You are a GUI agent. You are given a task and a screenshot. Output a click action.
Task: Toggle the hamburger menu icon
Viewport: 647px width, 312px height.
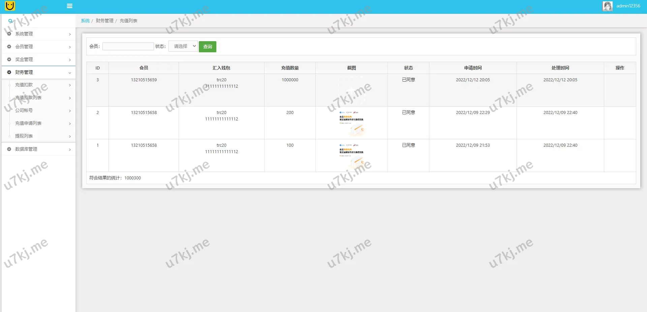coord(69,6)
